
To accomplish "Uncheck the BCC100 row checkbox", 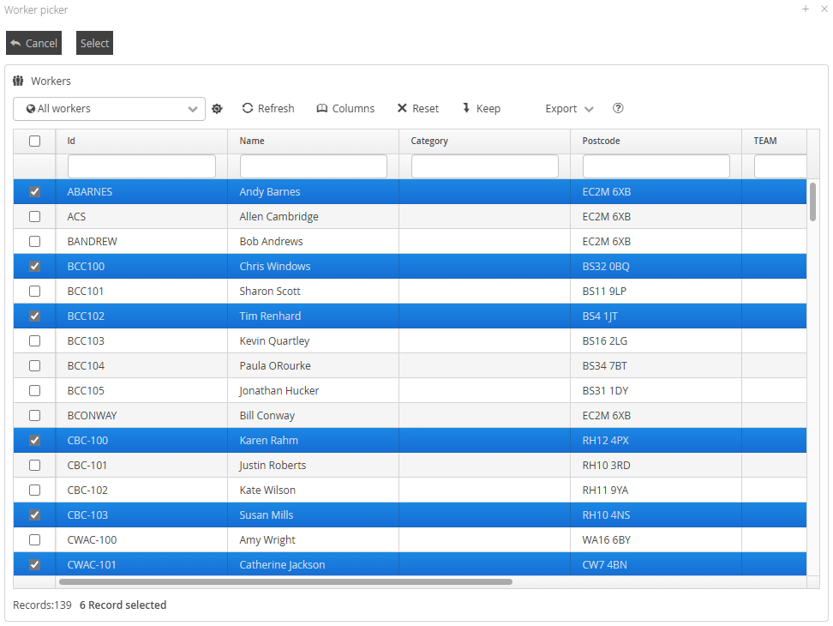I will [34, 266].
